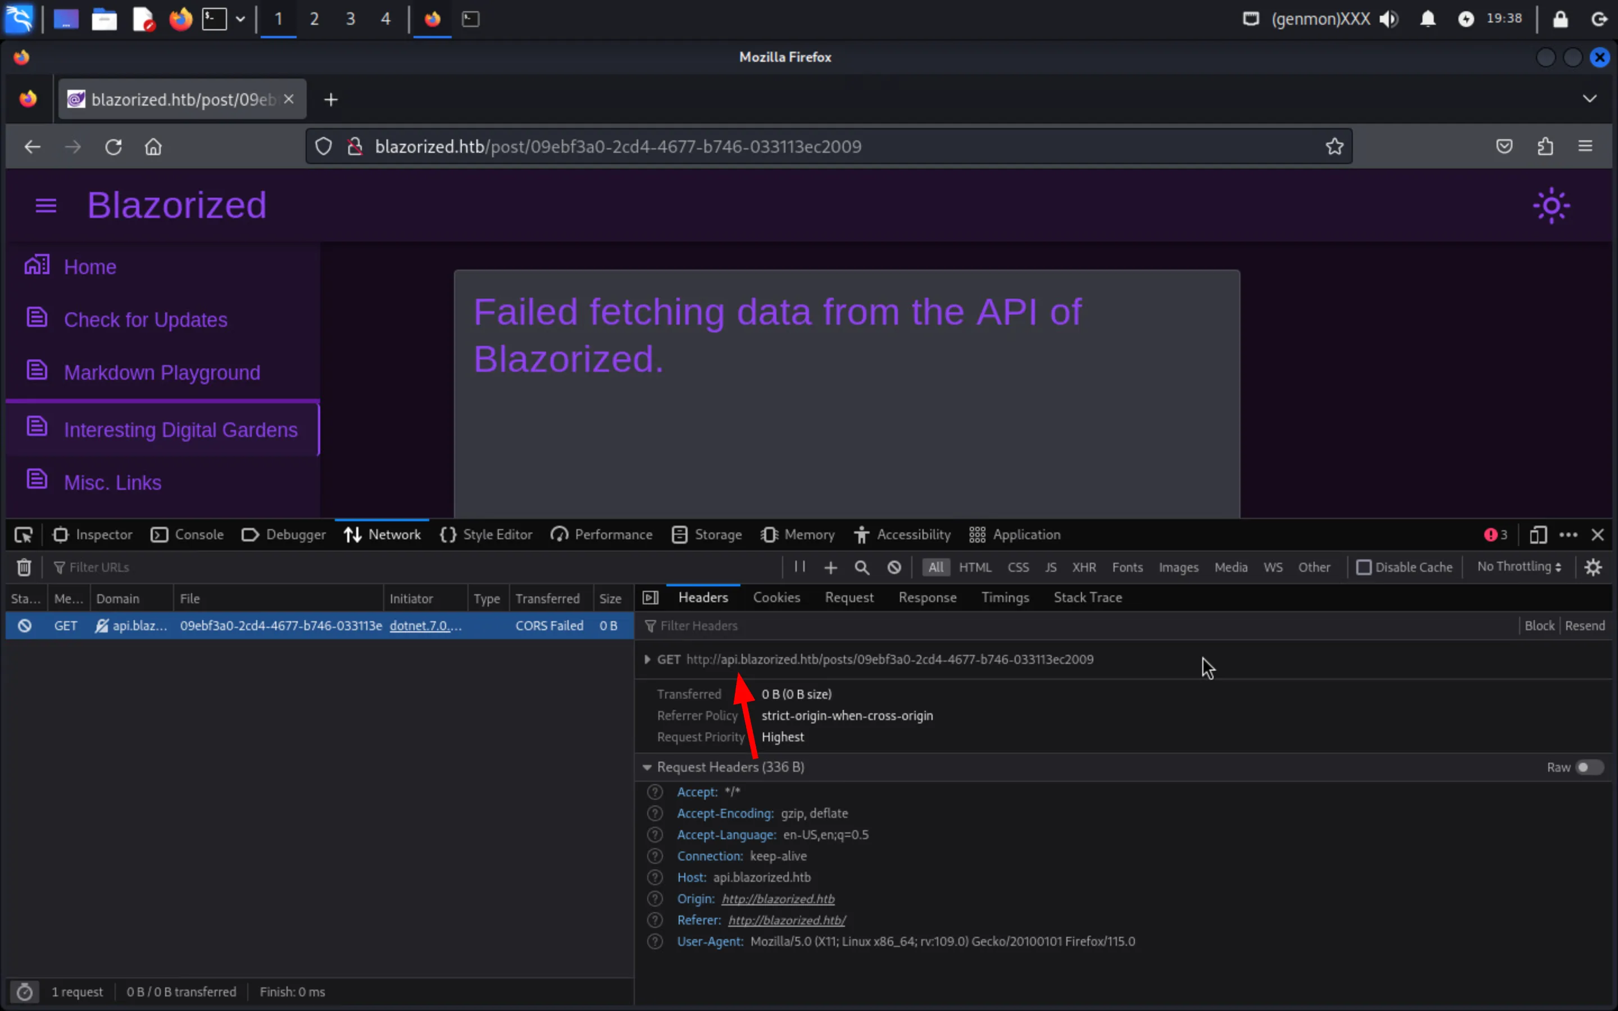Image resolution: width=1618 pixels, height=1011 pixels.
Task: Filter requests by All type
Action: coord(935,567)
